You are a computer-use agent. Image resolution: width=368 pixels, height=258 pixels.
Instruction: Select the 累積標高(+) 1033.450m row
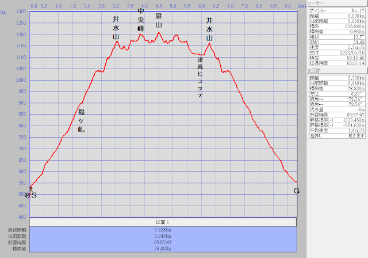337,120
